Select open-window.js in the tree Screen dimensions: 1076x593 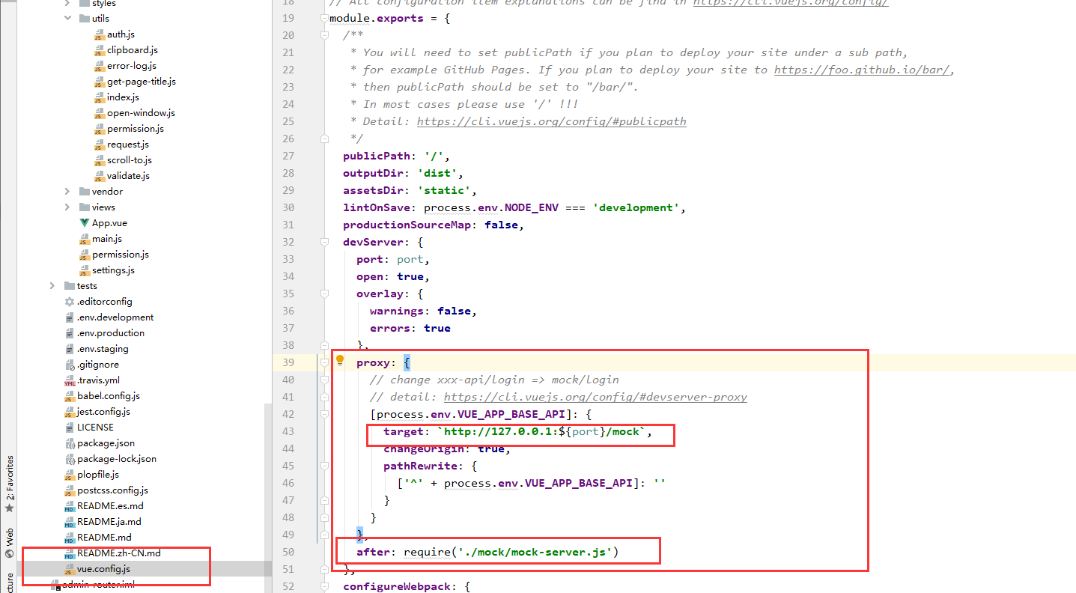pos(141,113)
